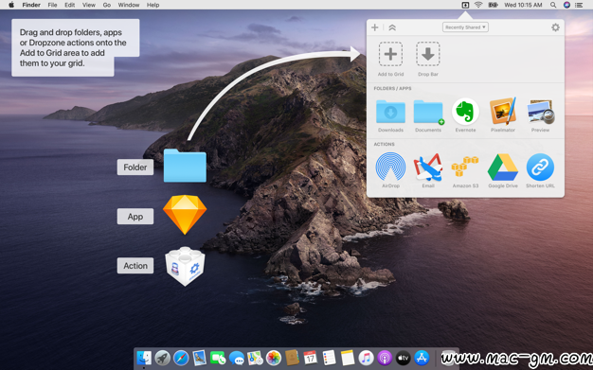Viewport: 593px width, 370px height.
Task: Click the plus button in Dropzone header
Action: coord(375,27)
